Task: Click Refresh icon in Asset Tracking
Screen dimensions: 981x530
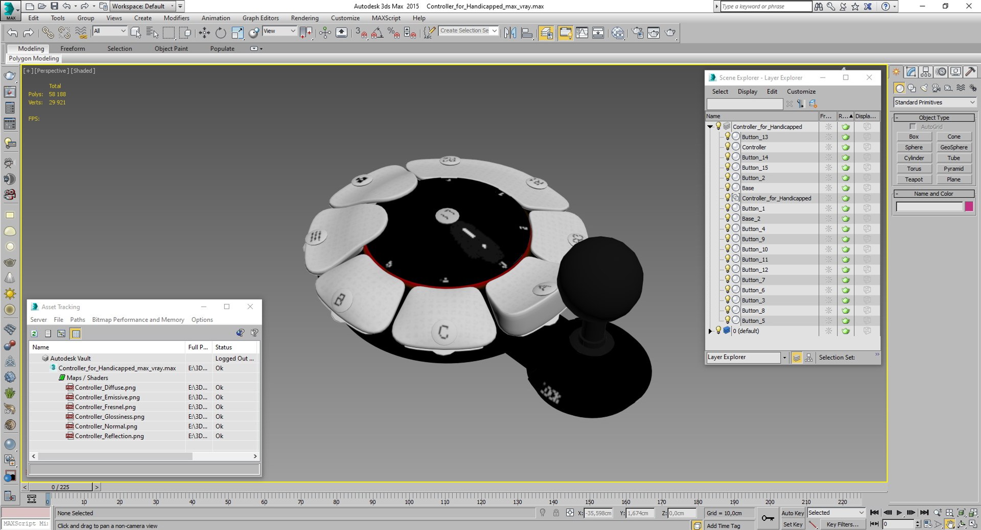Action: click(34, 334)
